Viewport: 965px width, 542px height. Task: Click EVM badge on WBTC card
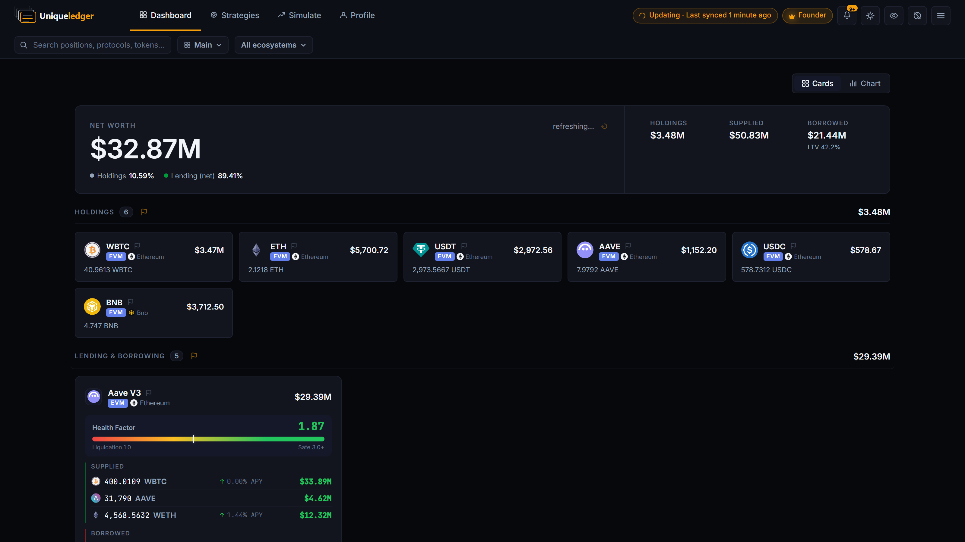pos(116,256)
